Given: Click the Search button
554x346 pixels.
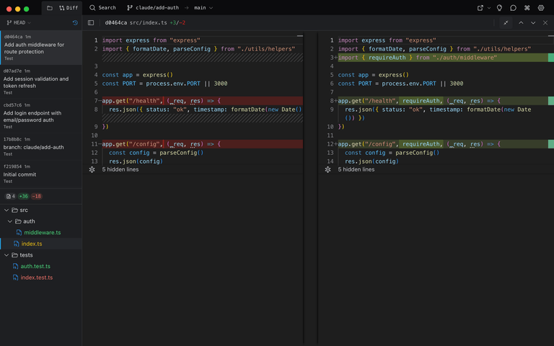Looking at the screenshot, I should click(102, 8).
